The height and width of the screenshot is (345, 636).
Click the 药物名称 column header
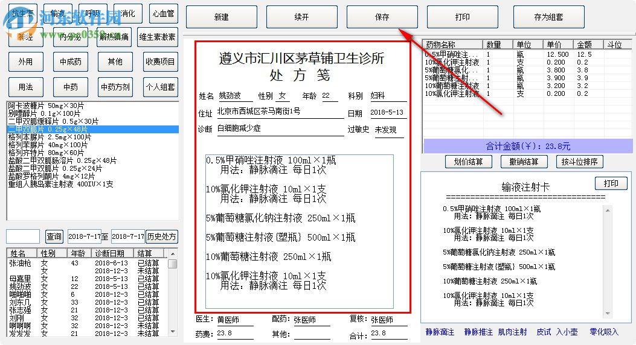click(452, 45)
